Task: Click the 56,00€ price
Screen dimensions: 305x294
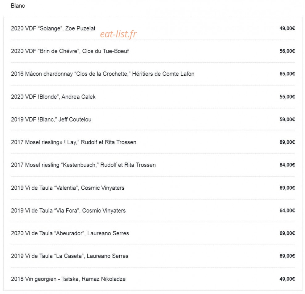Action: (287, 51)
